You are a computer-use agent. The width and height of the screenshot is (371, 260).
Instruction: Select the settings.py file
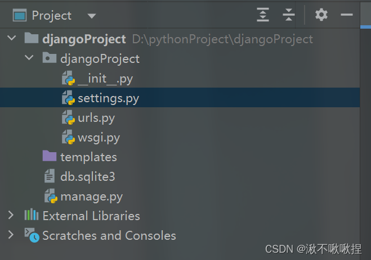(x=108, y=98)
